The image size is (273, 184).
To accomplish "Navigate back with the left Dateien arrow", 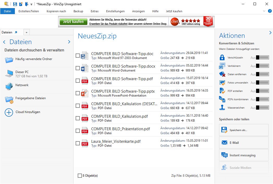I will tap(4, 42).
